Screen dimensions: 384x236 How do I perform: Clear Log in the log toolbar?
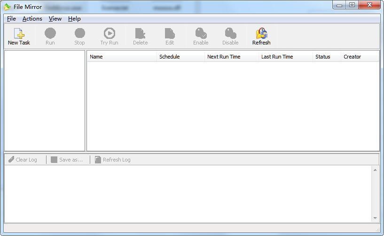tap(23, 160)
